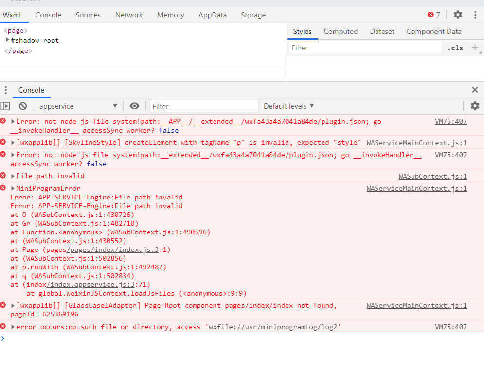
Task: Open the index.appservice.js:3 stack link
Action: 90,284
